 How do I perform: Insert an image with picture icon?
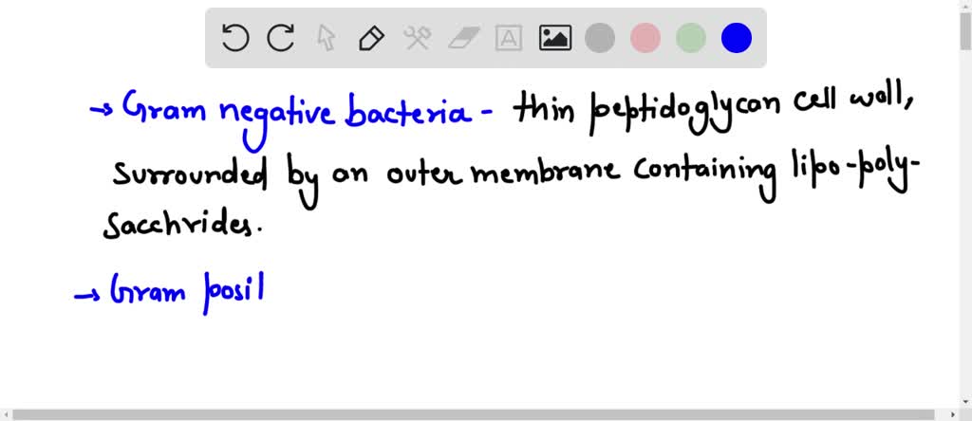pos(554,38)
